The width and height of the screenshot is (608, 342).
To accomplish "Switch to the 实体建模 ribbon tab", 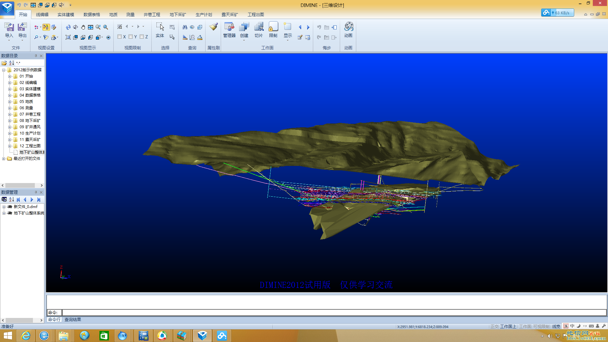I will click(66, 15).
